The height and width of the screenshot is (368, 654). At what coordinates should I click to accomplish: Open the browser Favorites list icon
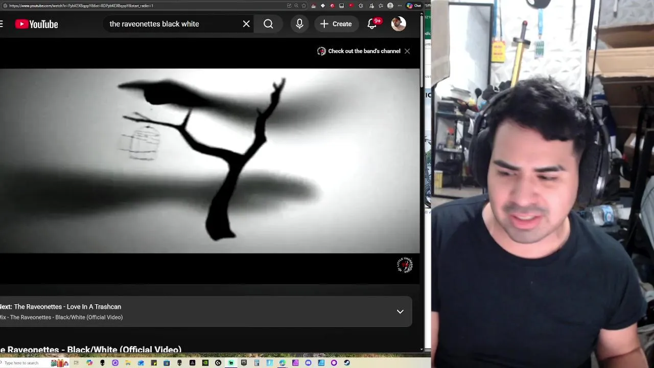381,6
